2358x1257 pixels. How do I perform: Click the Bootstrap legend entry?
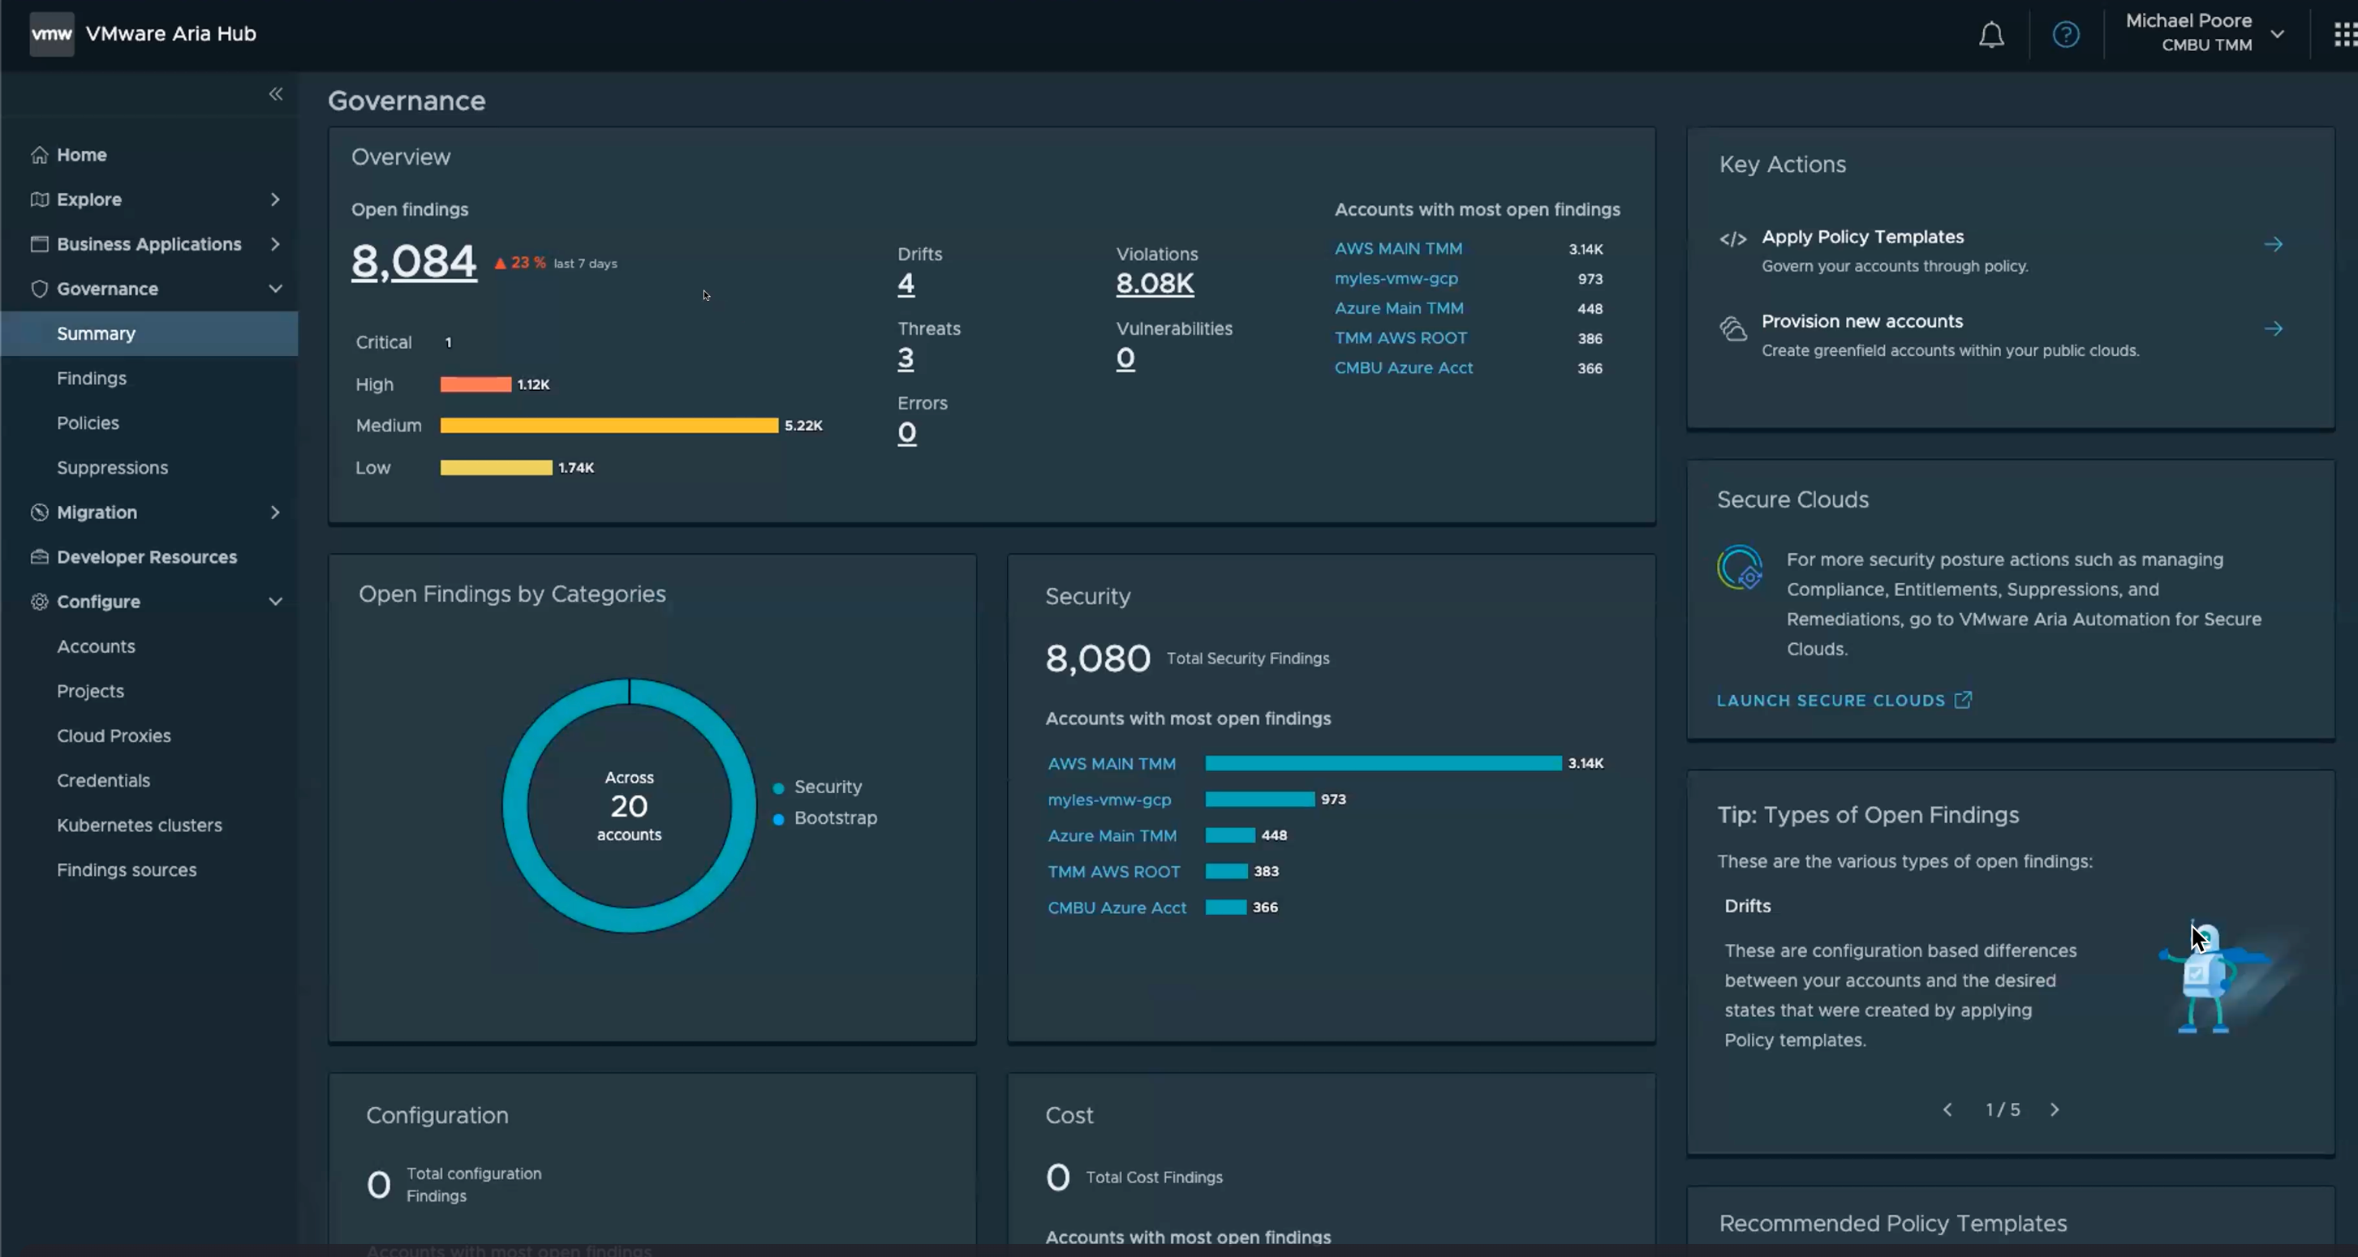[824, 818]
